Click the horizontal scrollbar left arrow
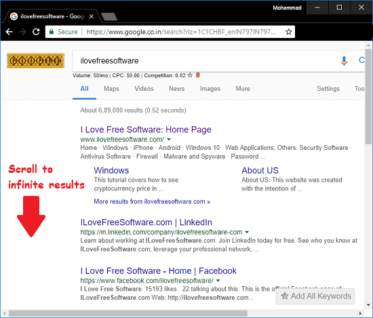This screenshot has height=318, width=373. click(4, 313)
